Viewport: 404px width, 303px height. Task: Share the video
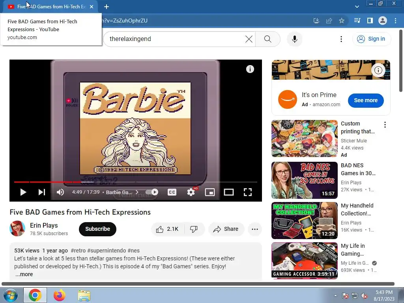click(x=226, y=229)
